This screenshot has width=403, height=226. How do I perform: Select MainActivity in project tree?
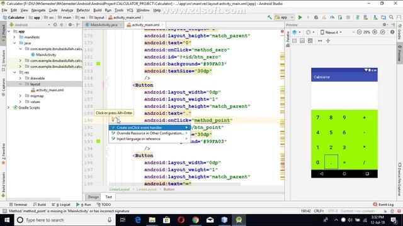pos(43,55)
